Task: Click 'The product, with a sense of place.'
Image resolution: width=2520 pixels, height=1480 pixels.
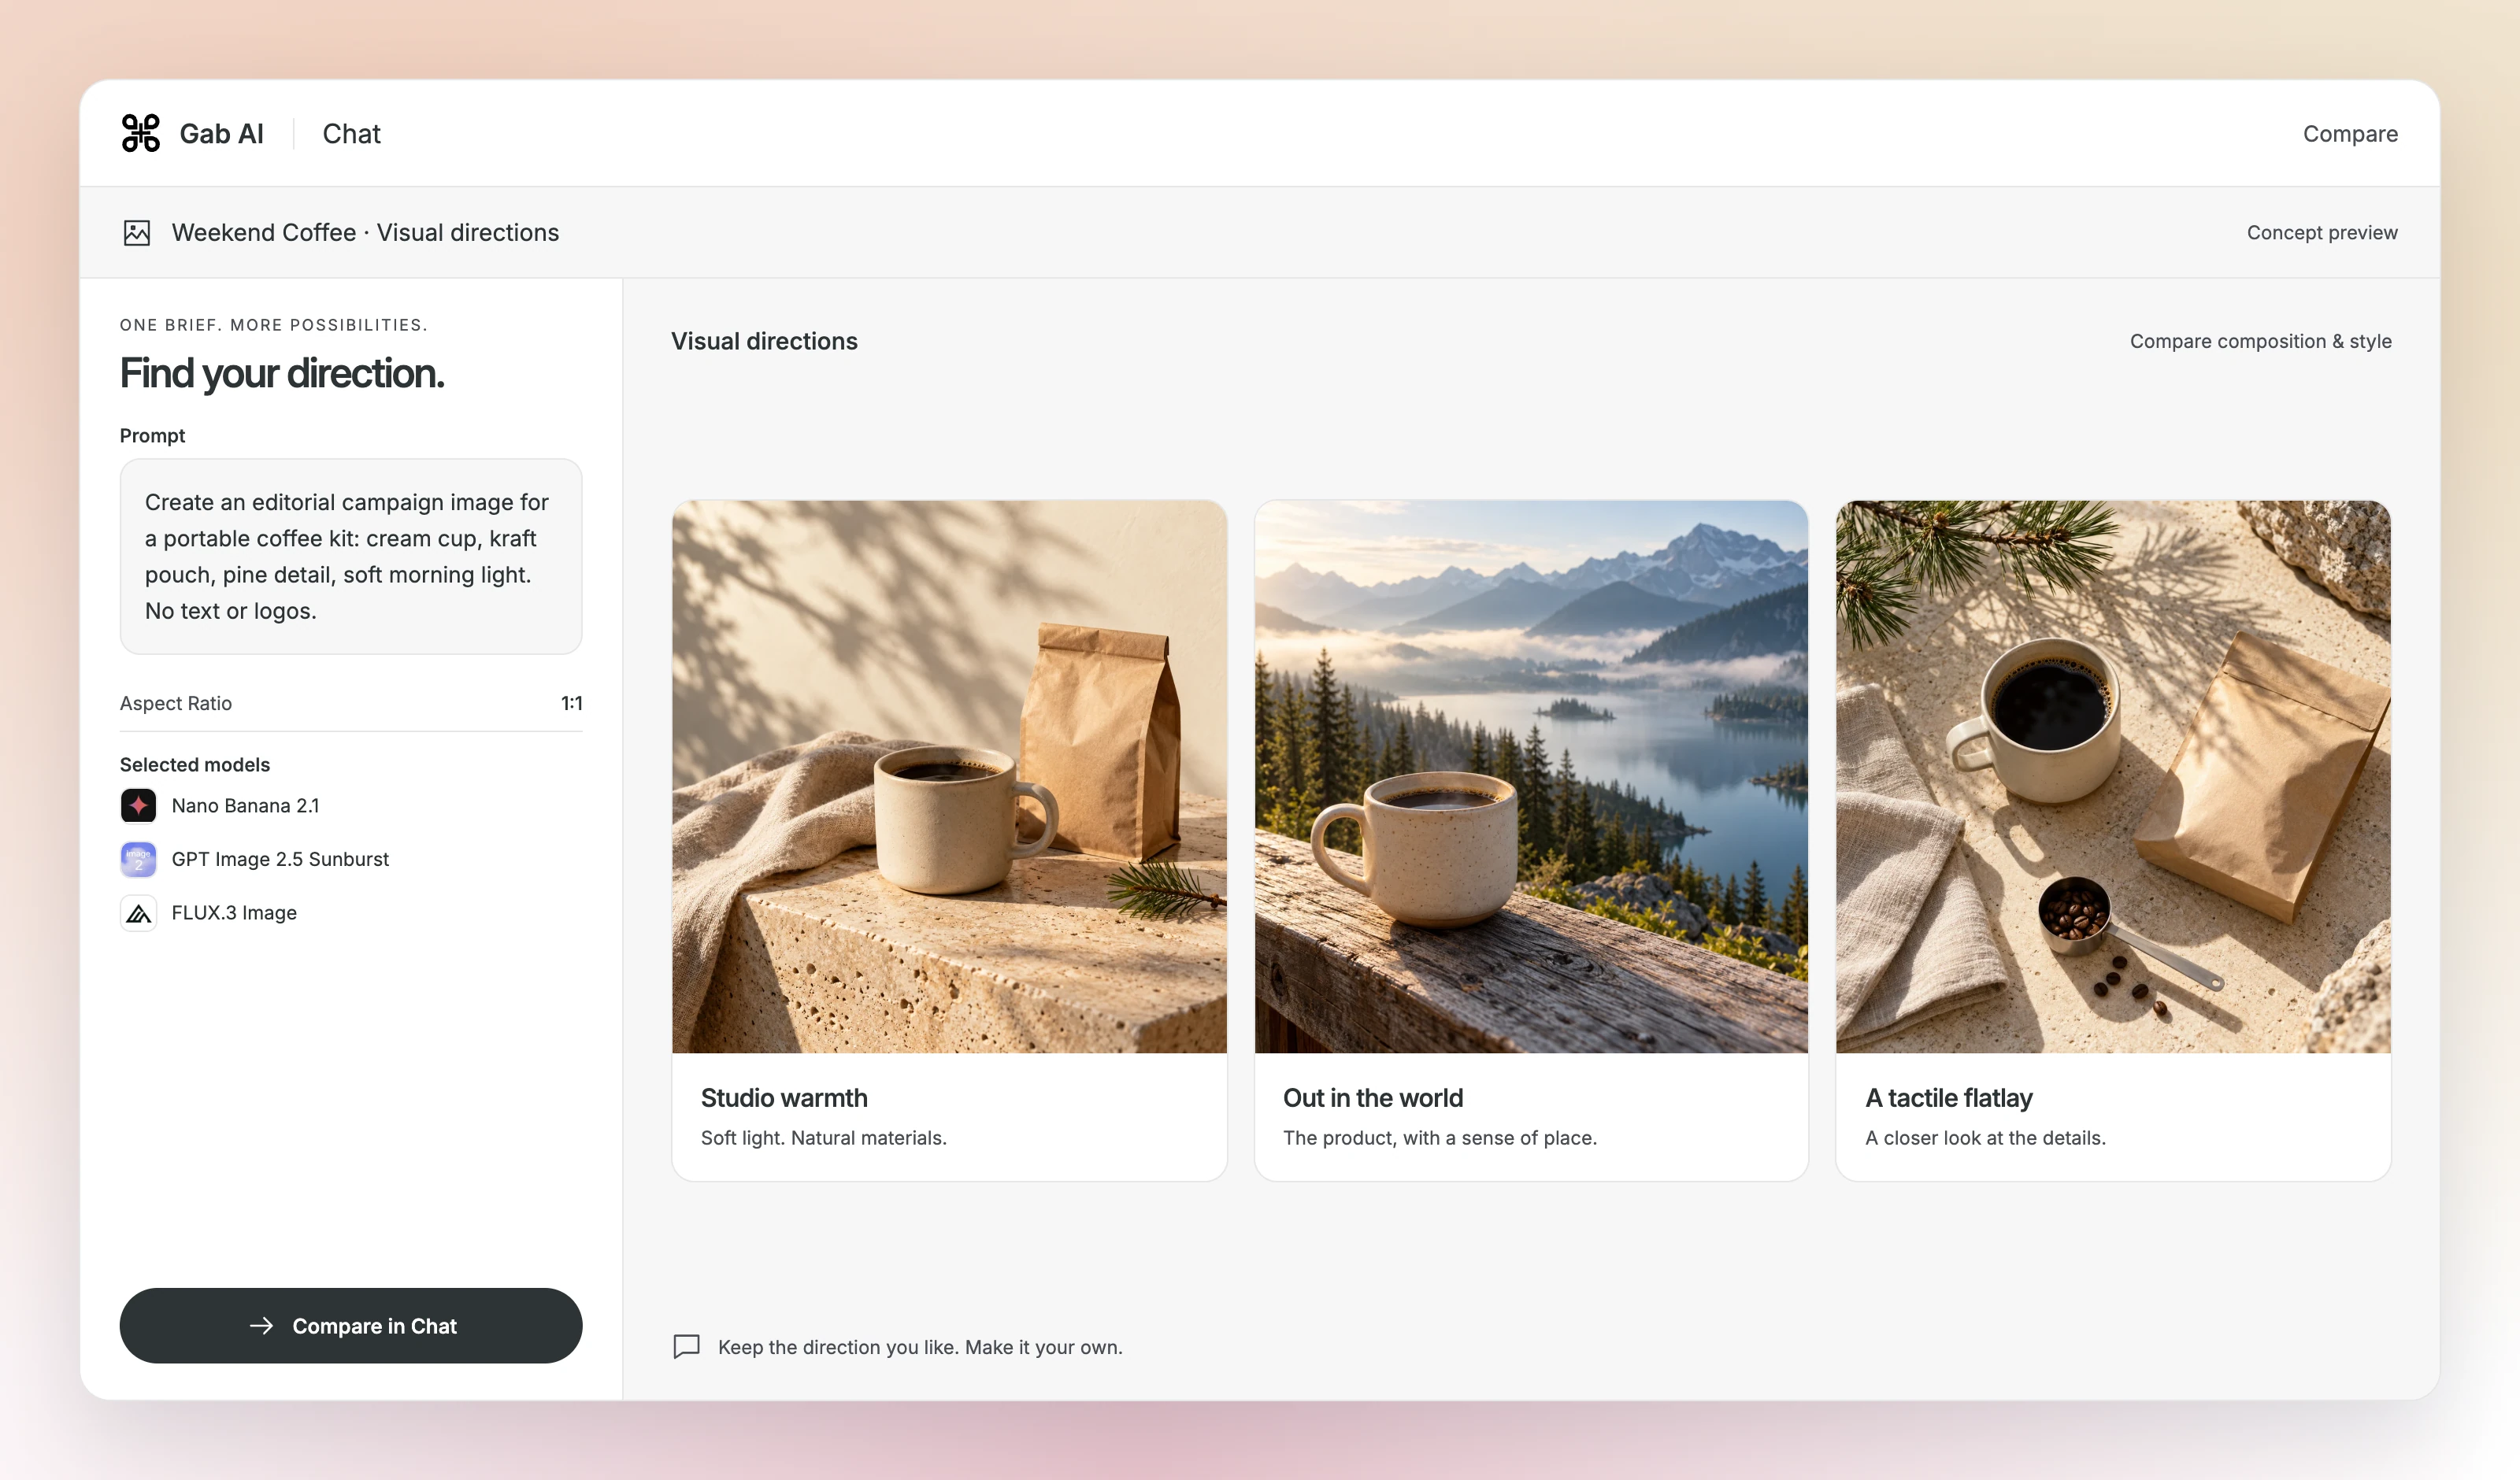Action: [1439, 1137]
